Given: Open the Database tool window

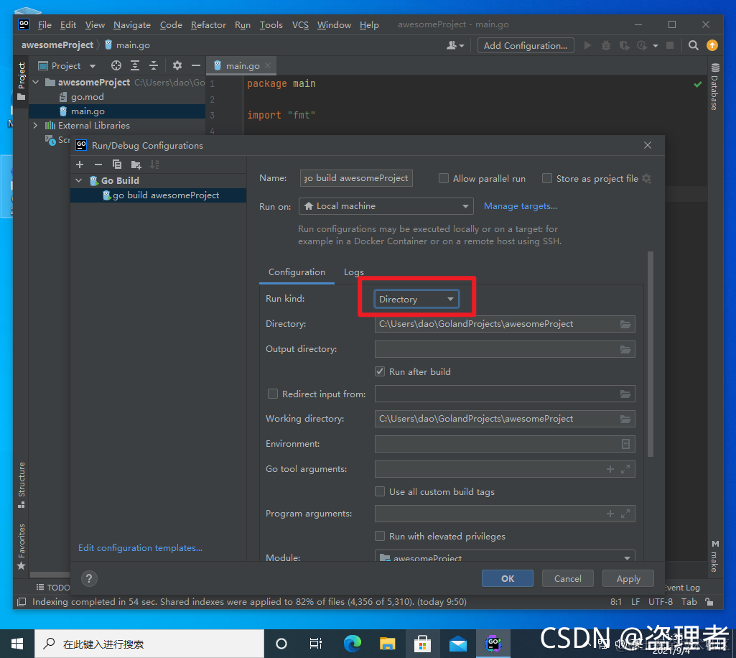Looking at the screenshot, I should click(x=714, y=88).
